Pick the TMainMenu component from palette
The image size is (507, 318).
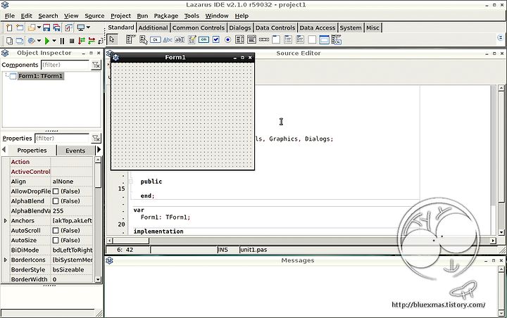(x=130, y=39)
